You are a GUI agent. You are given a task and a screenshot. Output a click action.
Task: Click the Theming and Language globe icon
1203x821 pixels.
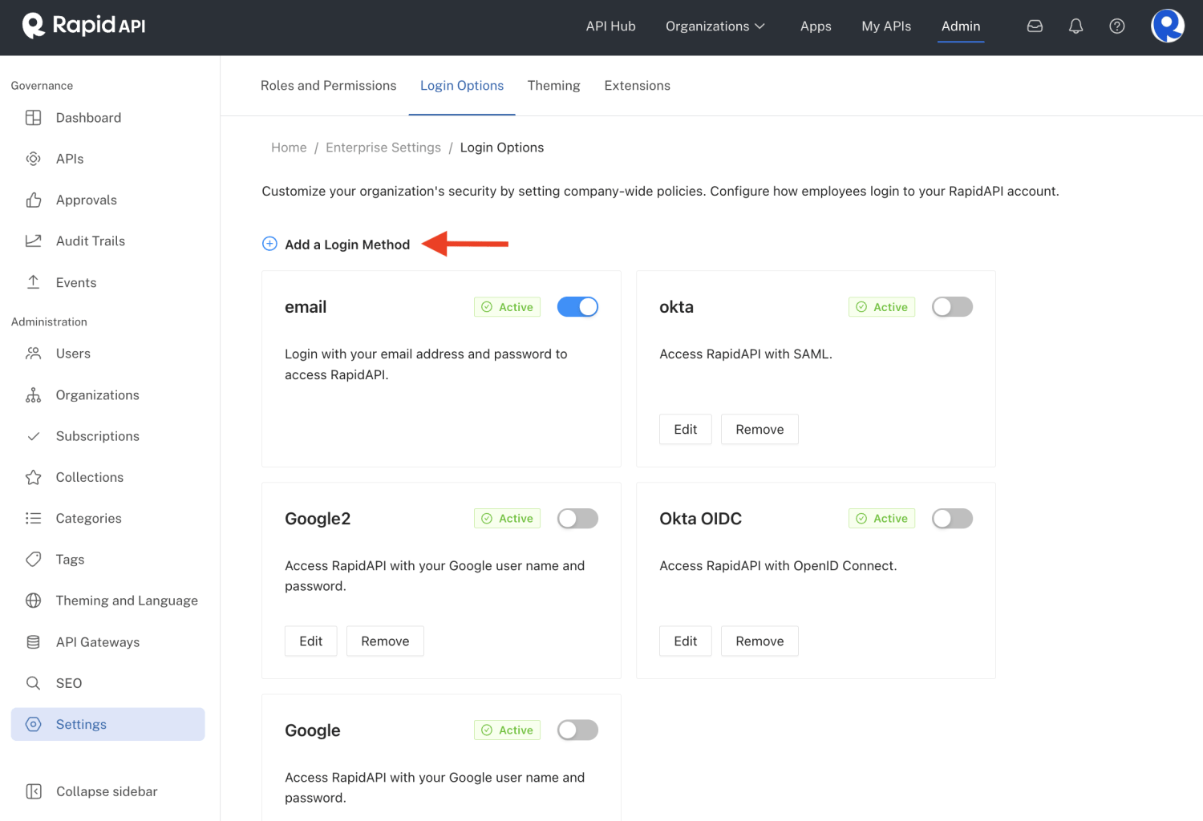click(x=33, y=601)
